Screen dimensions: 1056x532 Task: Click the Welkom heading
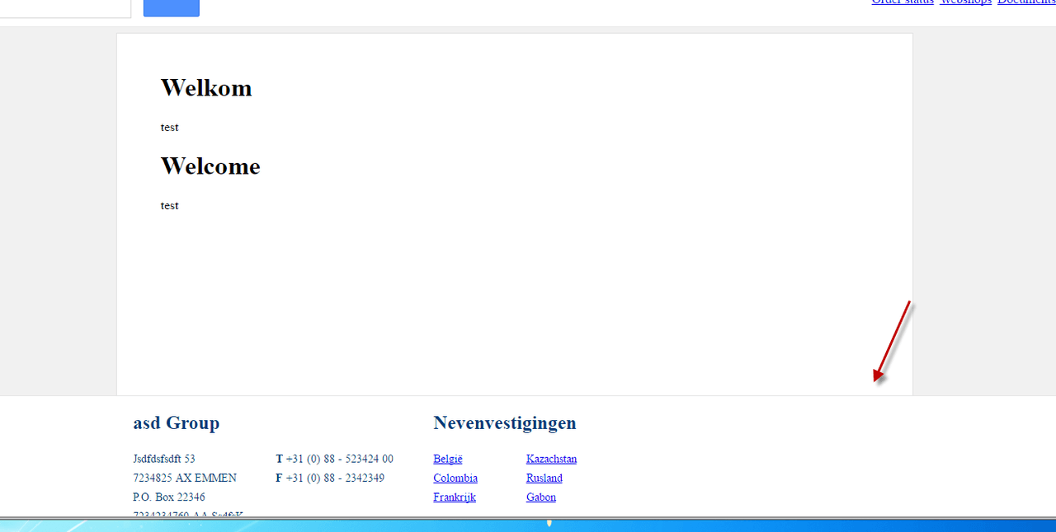(206, 87)
